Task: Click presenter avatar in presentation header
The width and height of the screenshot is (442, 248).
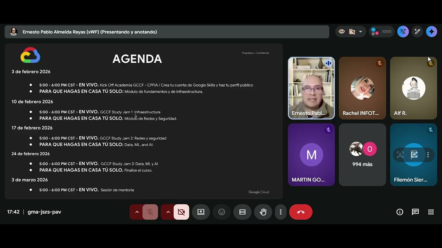Action: pyautogui.click(x=13, y=32)
